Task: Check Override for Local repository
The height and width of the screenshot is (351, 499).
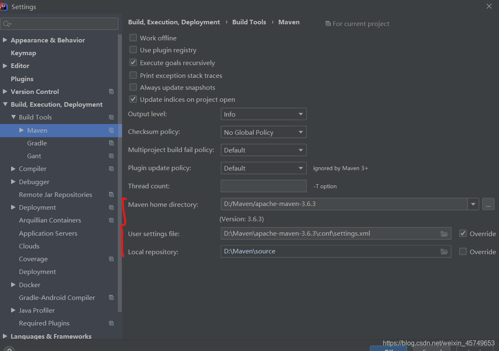Action: [x=463, y=252]
